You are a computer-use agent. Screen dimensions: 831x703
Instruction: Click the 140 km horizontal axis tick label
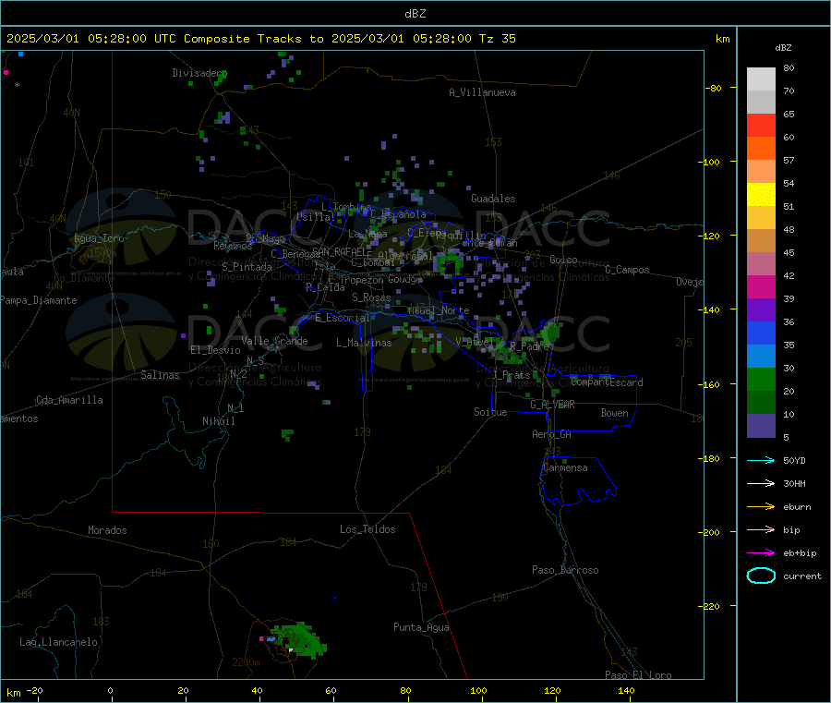[626, 690]
